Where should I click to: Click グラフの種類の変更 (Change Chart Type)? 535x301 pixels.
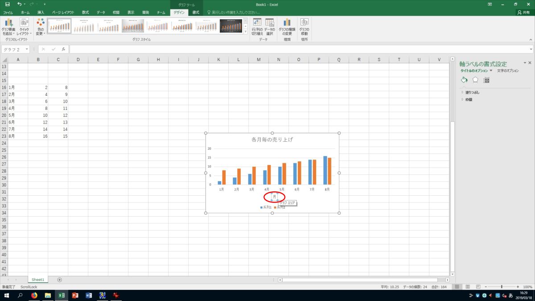(287, 27)
